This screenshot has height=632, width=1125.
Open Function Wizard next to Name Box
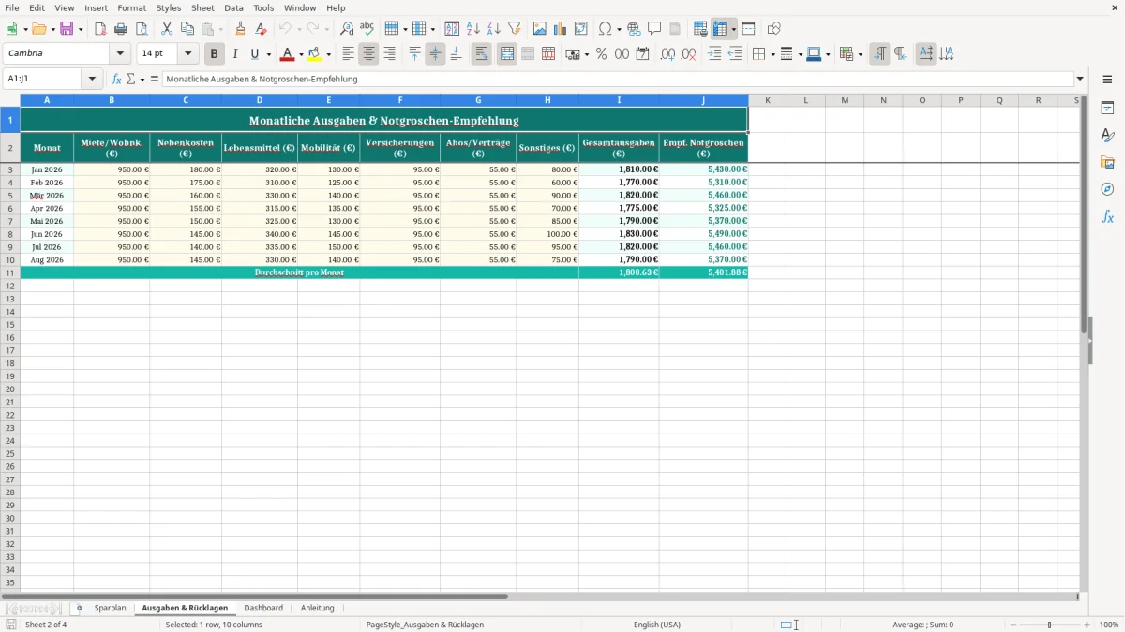pyautogui.click(x=116, y=80)
